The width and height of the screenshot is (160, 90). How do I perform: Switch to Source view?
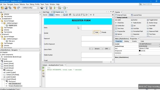click(45, 15)
